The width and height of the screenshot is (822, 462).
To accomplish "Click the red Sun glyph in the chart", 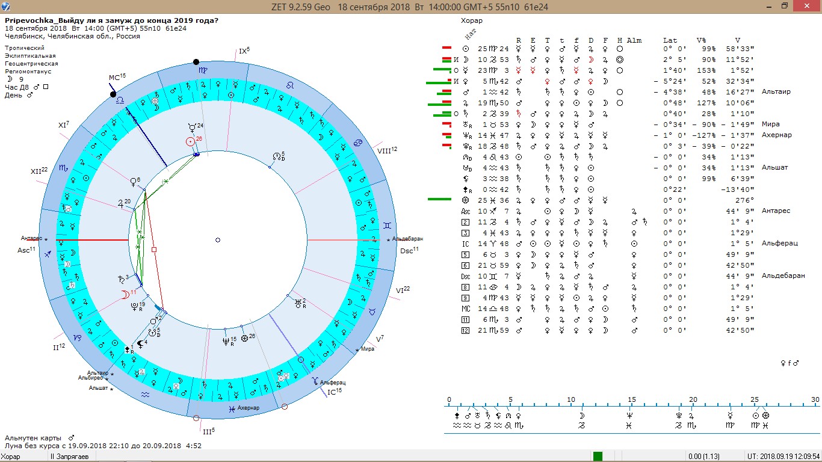I will (191, 141).
